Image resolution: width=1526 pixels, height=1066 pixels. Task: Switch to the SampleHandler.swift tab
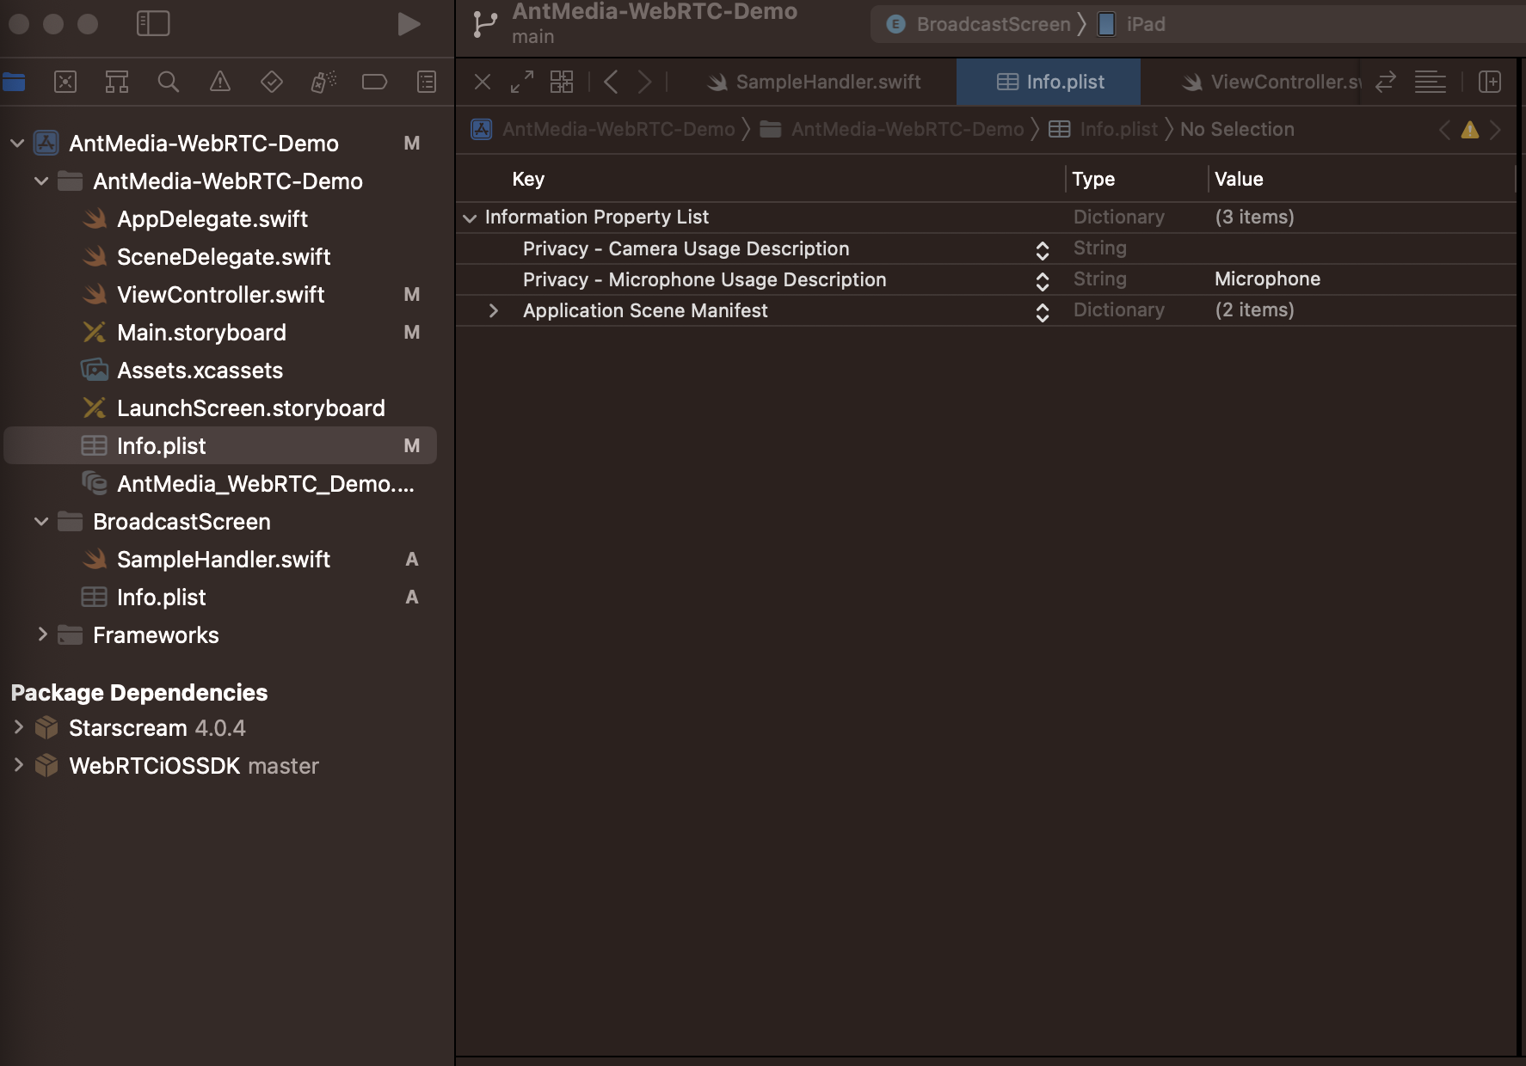pyautogui.click(x=814, y=82)
